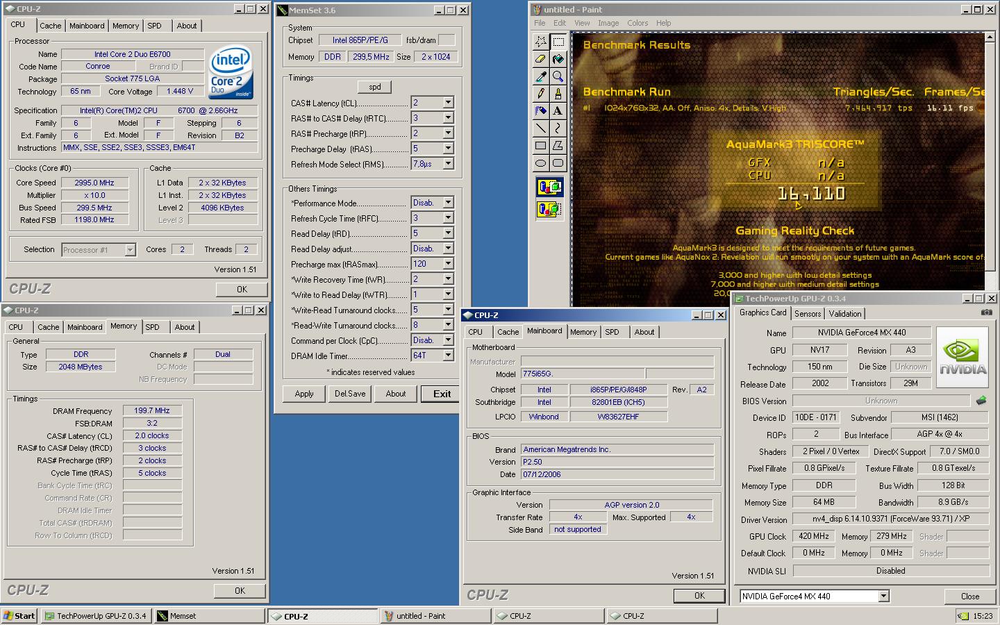Expand the Precharge max (tRASmax) dropdown
The image size is (1000, 625).
pyautogui.click(x=448, y=264)
